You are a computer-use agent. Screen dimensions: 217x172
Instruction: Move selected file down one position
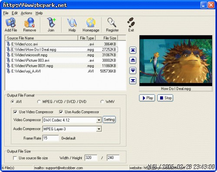coord(133,70)
